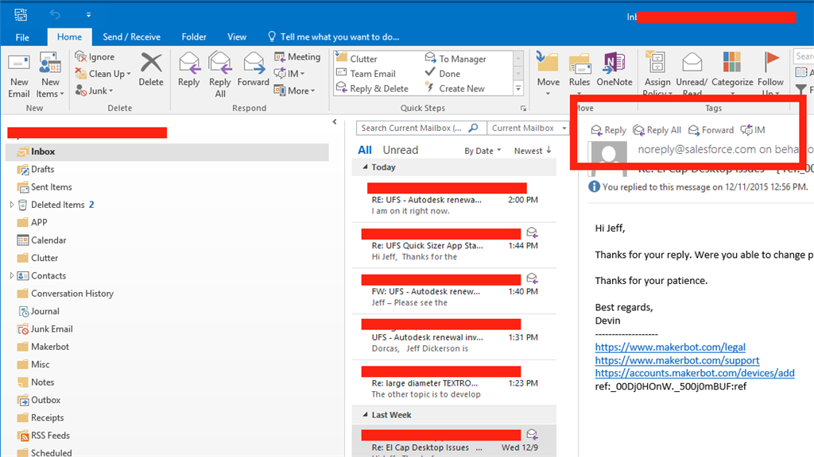Choose the To Manager quick step
The width and height of the screenshot is (814, 457).
[x=455, y=59]
